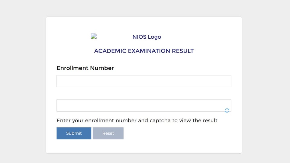The image size is (290, 163).
Task: Reload the captcha with the circular arrows
Action: [x=227, y=110]
